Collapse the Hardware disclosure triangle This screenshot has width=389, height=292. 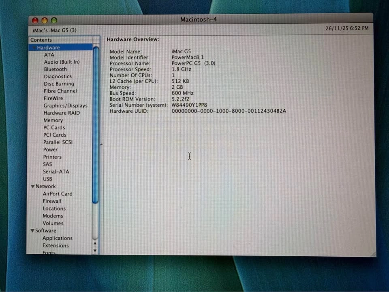point(34,47)
